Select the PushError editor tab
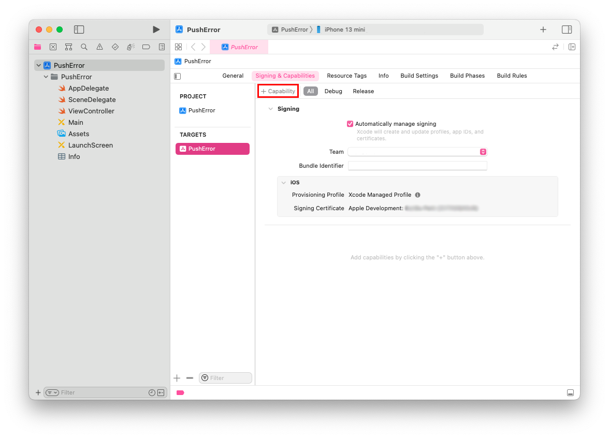Image resolution: width=609 pixels, height=438 pixels. pos(239,47)
